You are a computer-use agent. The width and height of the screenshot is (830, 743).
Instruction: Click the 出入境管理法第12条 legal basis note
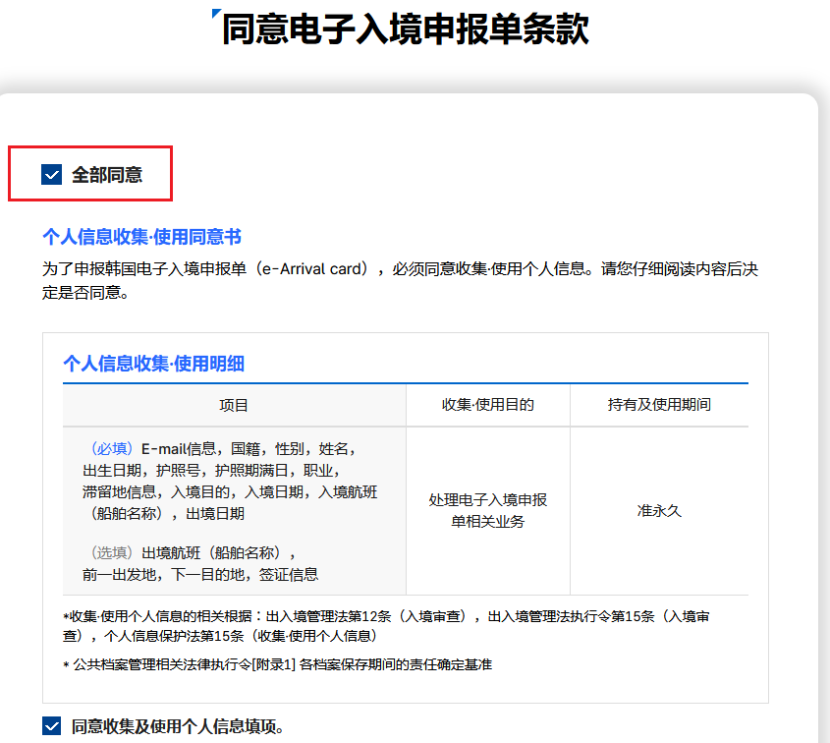coord(386,626)
